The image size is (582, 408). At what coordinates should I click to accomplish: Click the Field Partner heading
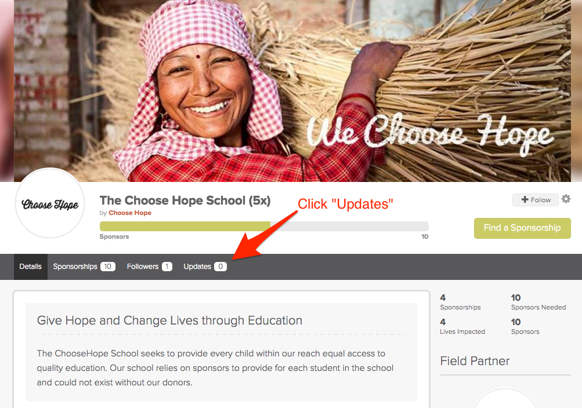point(475,361)
